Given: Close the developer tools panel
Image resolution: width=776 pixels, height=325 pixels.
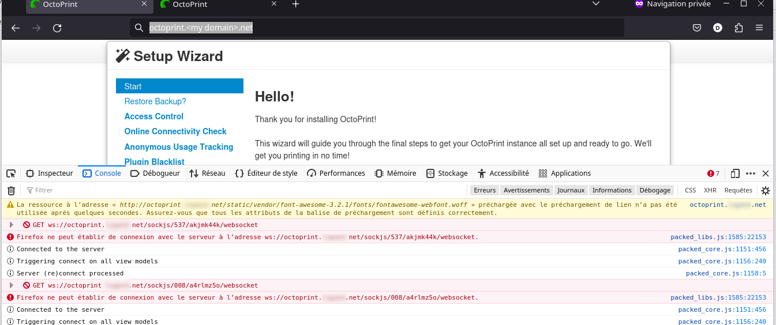Looking at the screenshot, I should pos(766,173).
